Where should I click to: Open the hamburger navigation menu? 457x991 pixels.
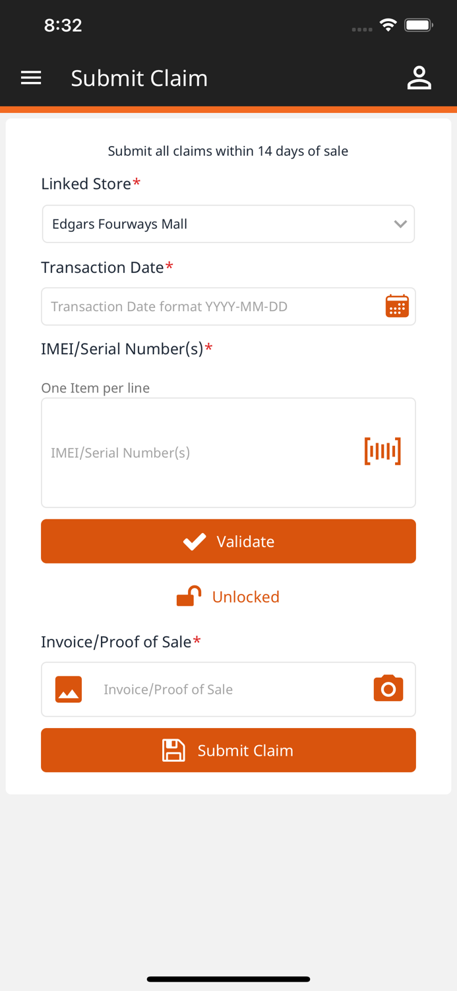30,77
